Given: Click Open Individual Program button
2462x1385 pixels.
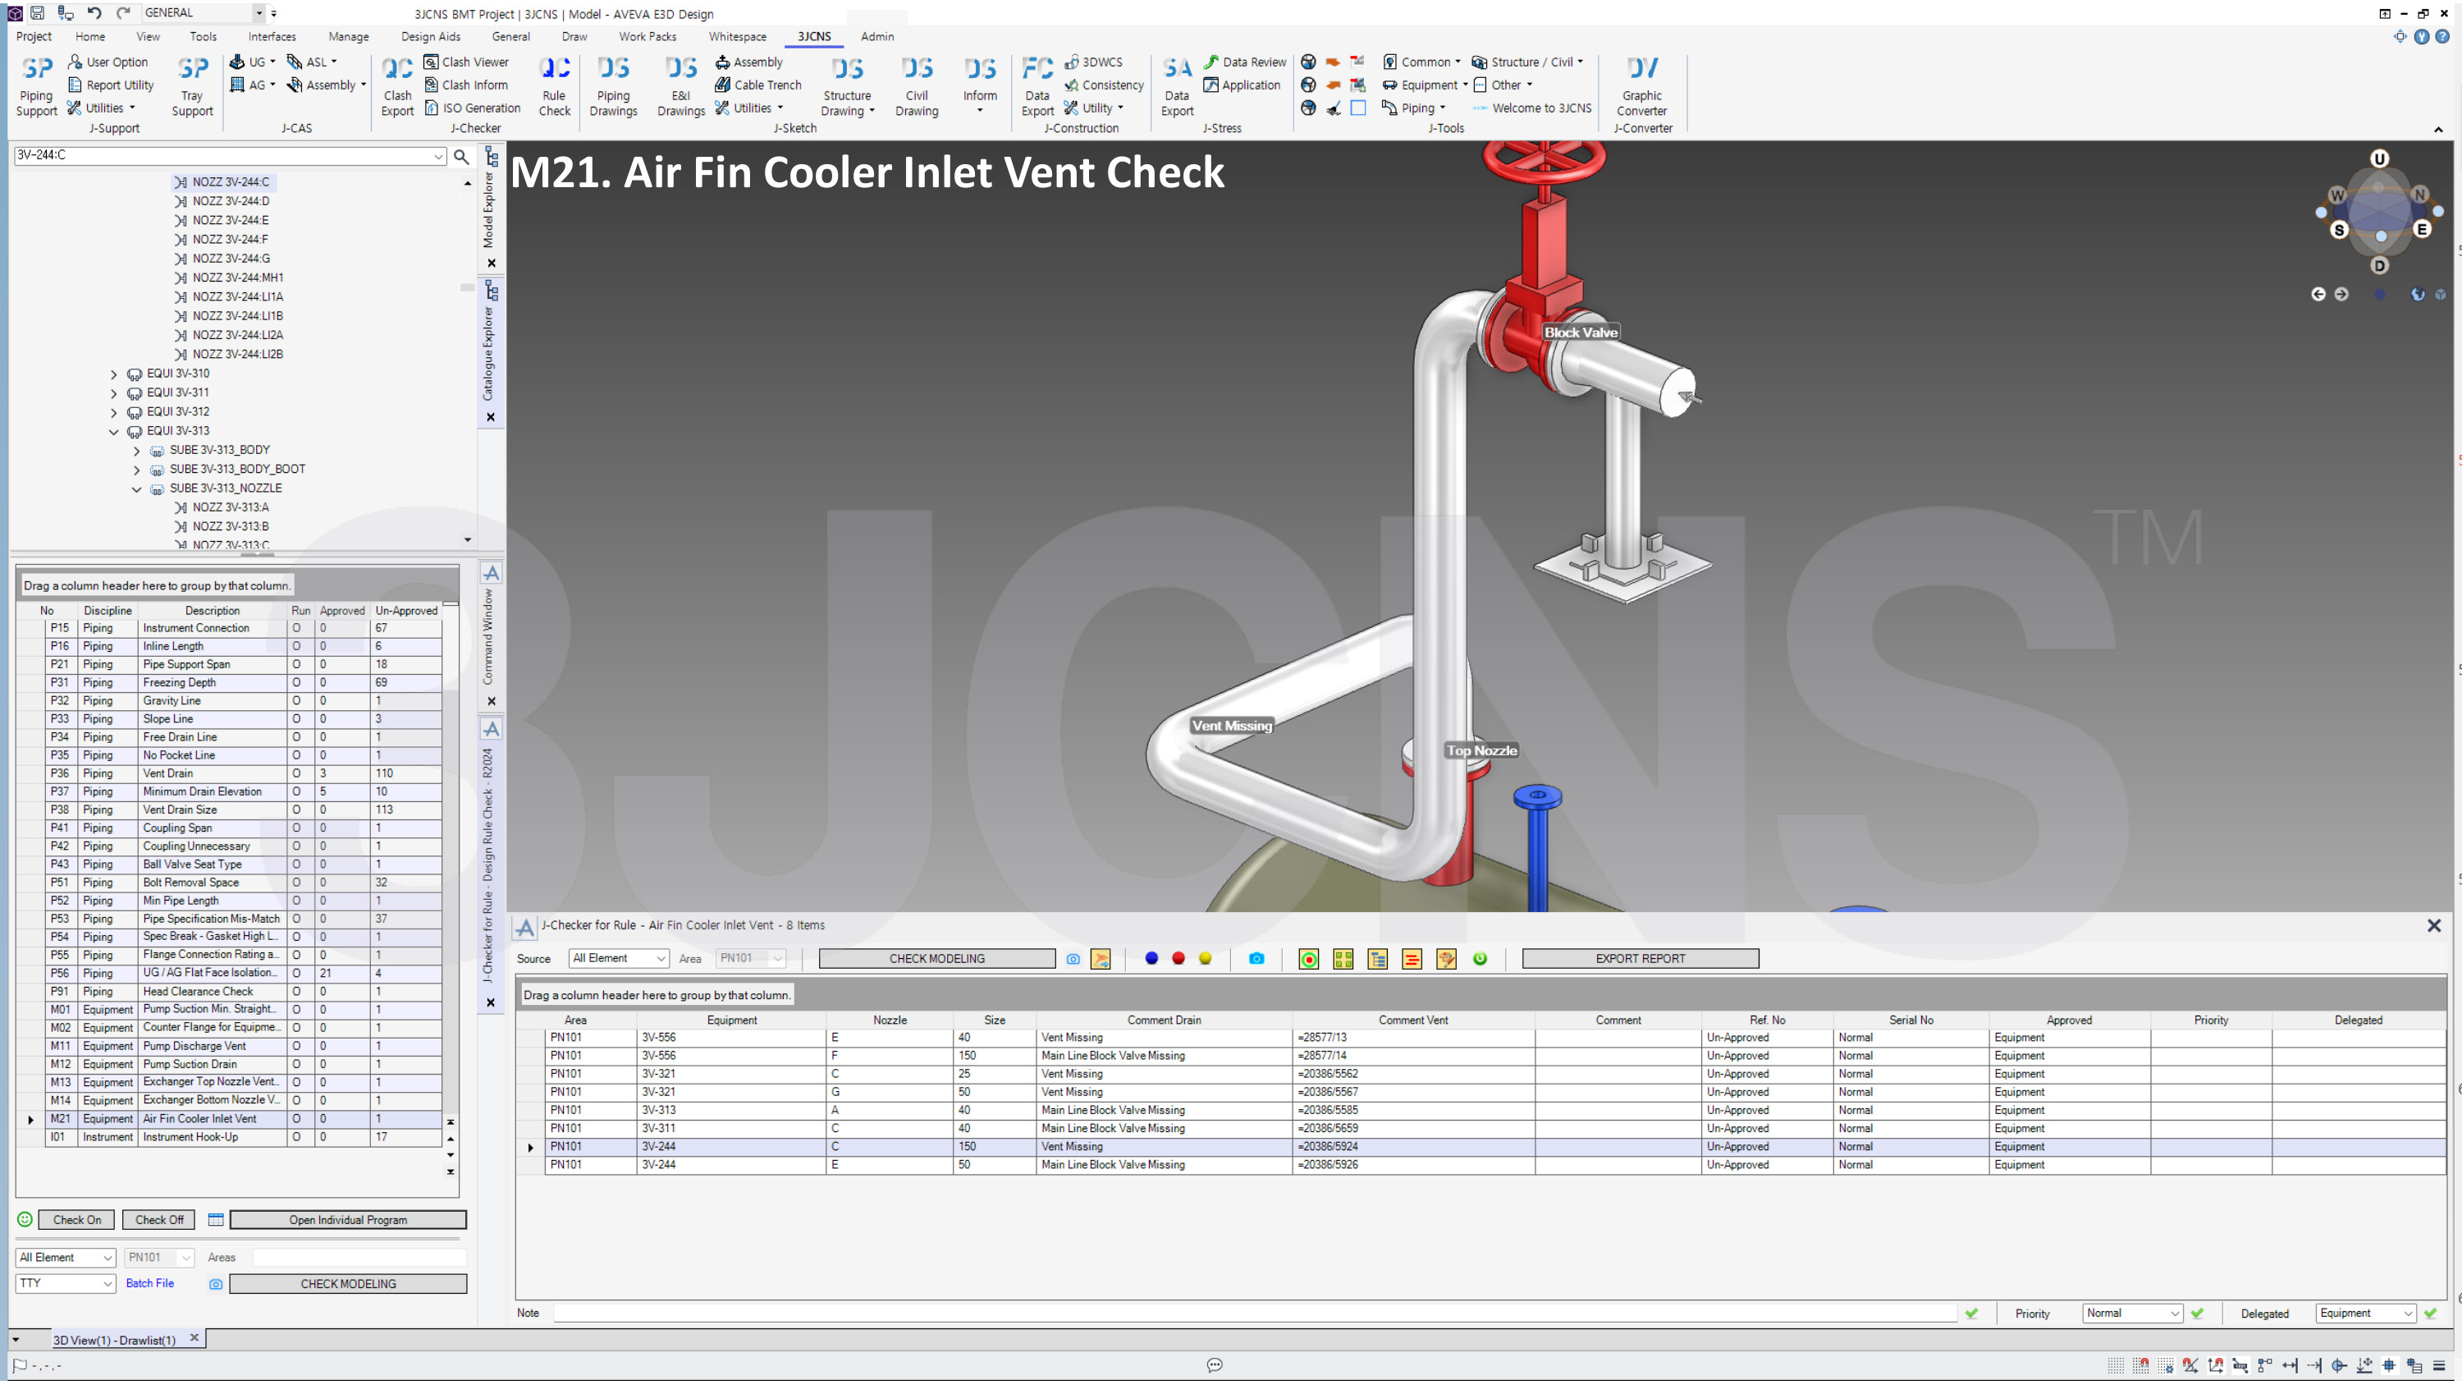Looking at the screenshot, I should coord(348,1220).
